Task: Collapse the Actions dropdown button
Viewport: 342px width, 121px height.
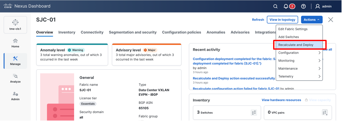Action: pos(311,20)
